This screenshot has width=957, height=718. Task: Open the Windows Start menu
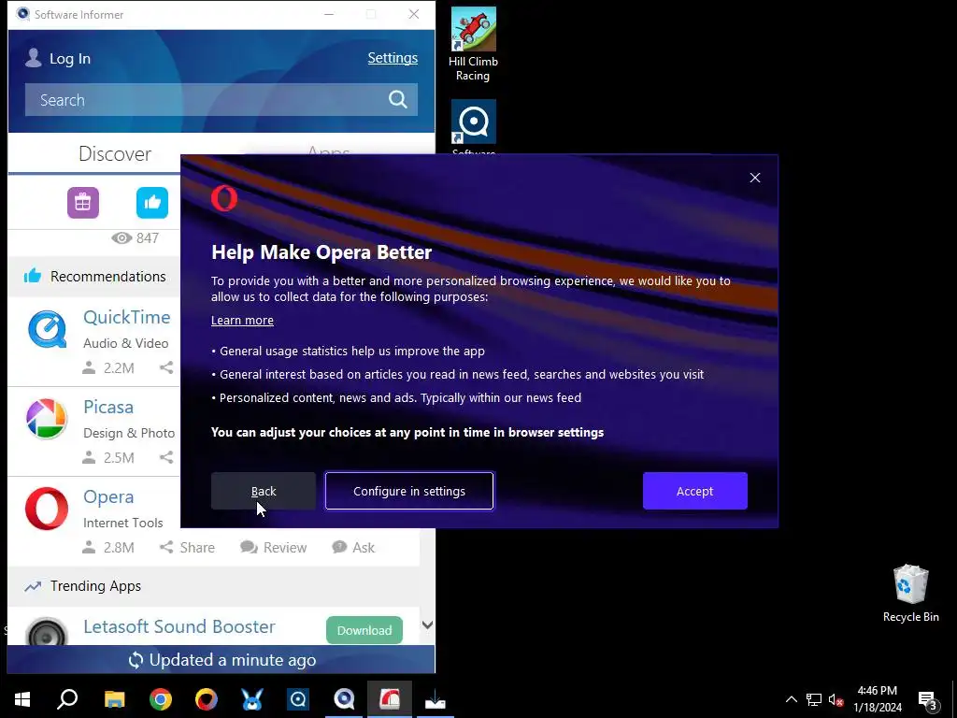point(22,699)
